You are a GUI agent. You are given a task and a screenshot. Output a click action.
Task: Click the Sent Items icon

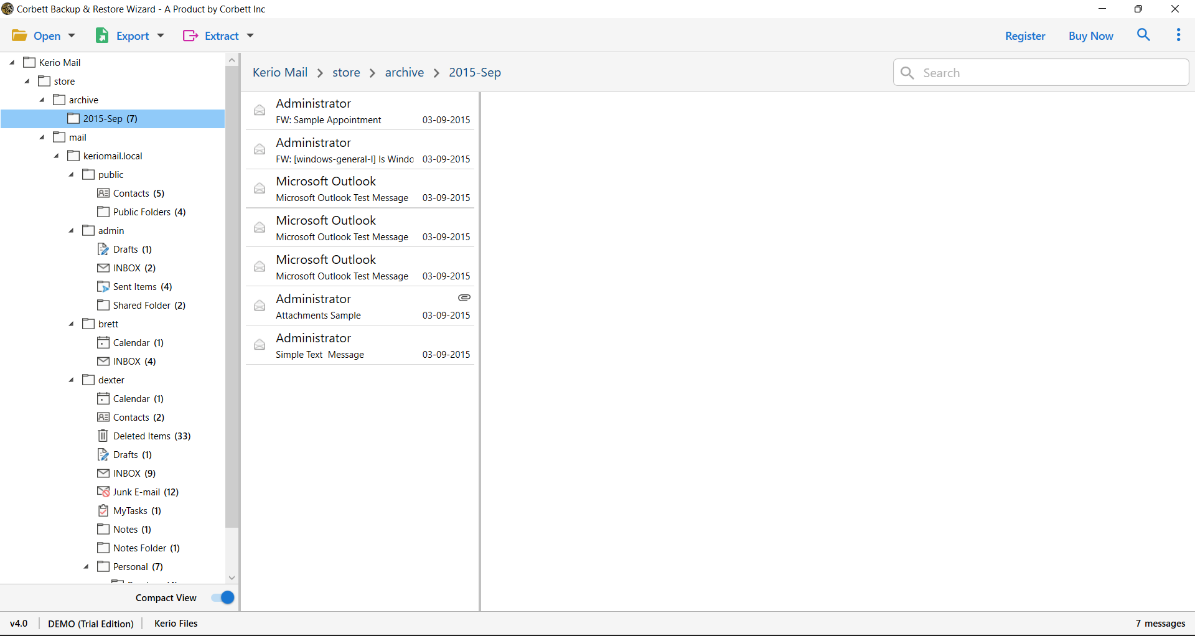103,286
